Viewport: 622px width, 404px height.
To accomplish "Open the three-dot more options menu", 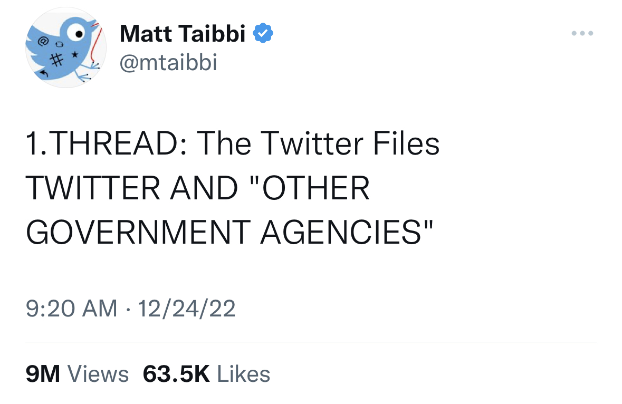I will pyautogui.click(x=582, y=34).
